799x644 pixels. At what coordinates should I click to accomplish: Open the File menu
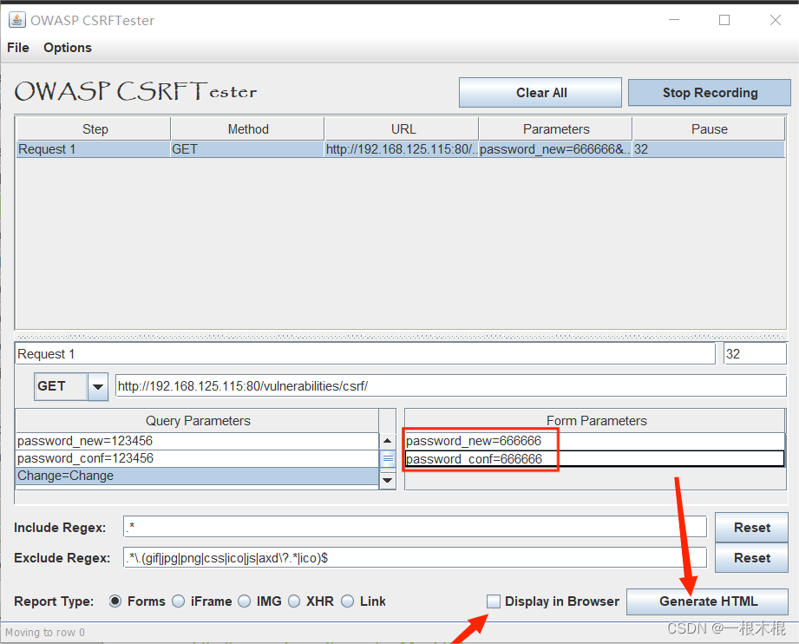18,48
